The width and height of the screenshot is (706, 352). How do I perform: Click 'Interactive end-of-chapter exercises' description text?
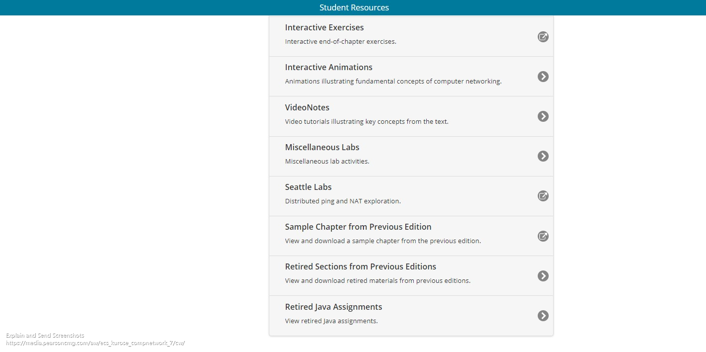coord(341,41)
